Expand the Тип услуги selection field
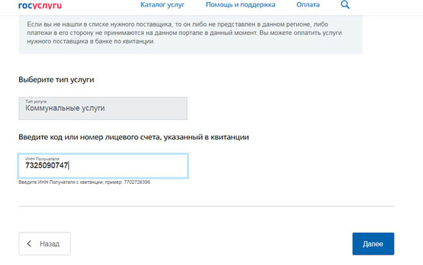The height and width of the screenshot is (265, 423). coord(102,109)
